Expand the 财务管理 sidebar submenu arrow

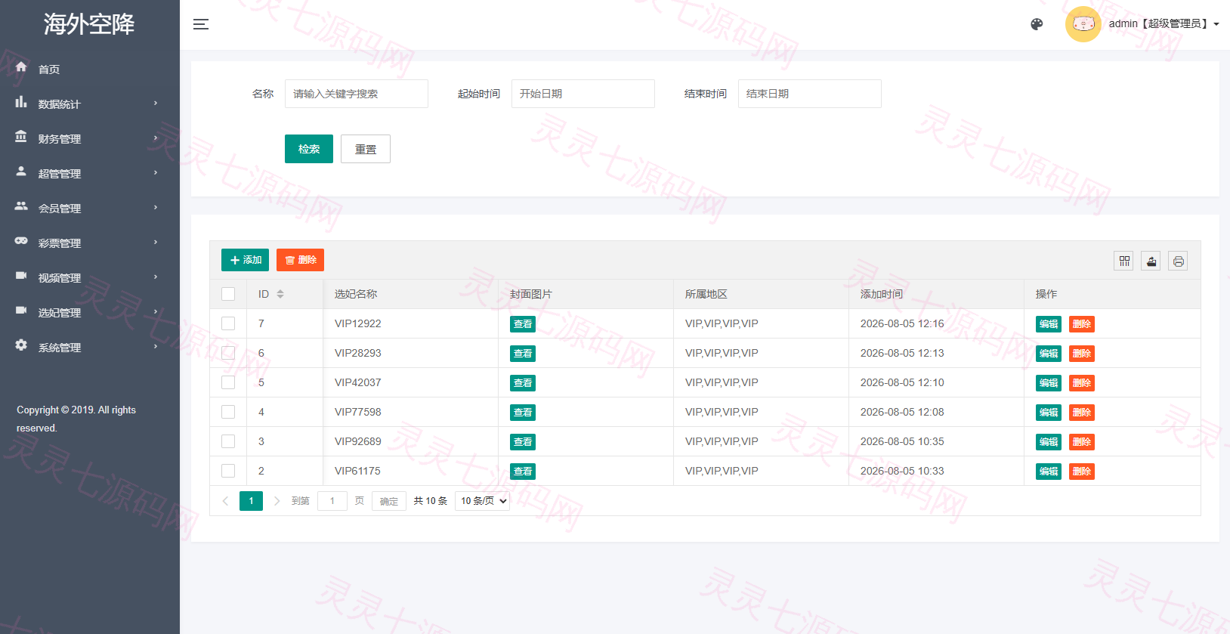coord(156,138)
